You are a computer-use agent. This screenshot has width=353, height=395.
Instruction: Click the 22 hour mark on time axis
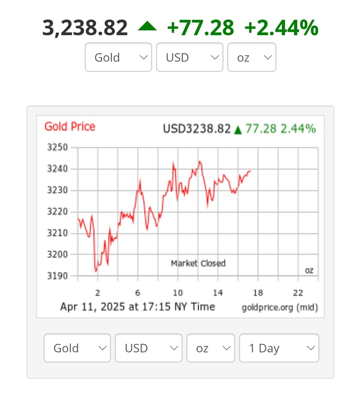(x=298, y=293)
